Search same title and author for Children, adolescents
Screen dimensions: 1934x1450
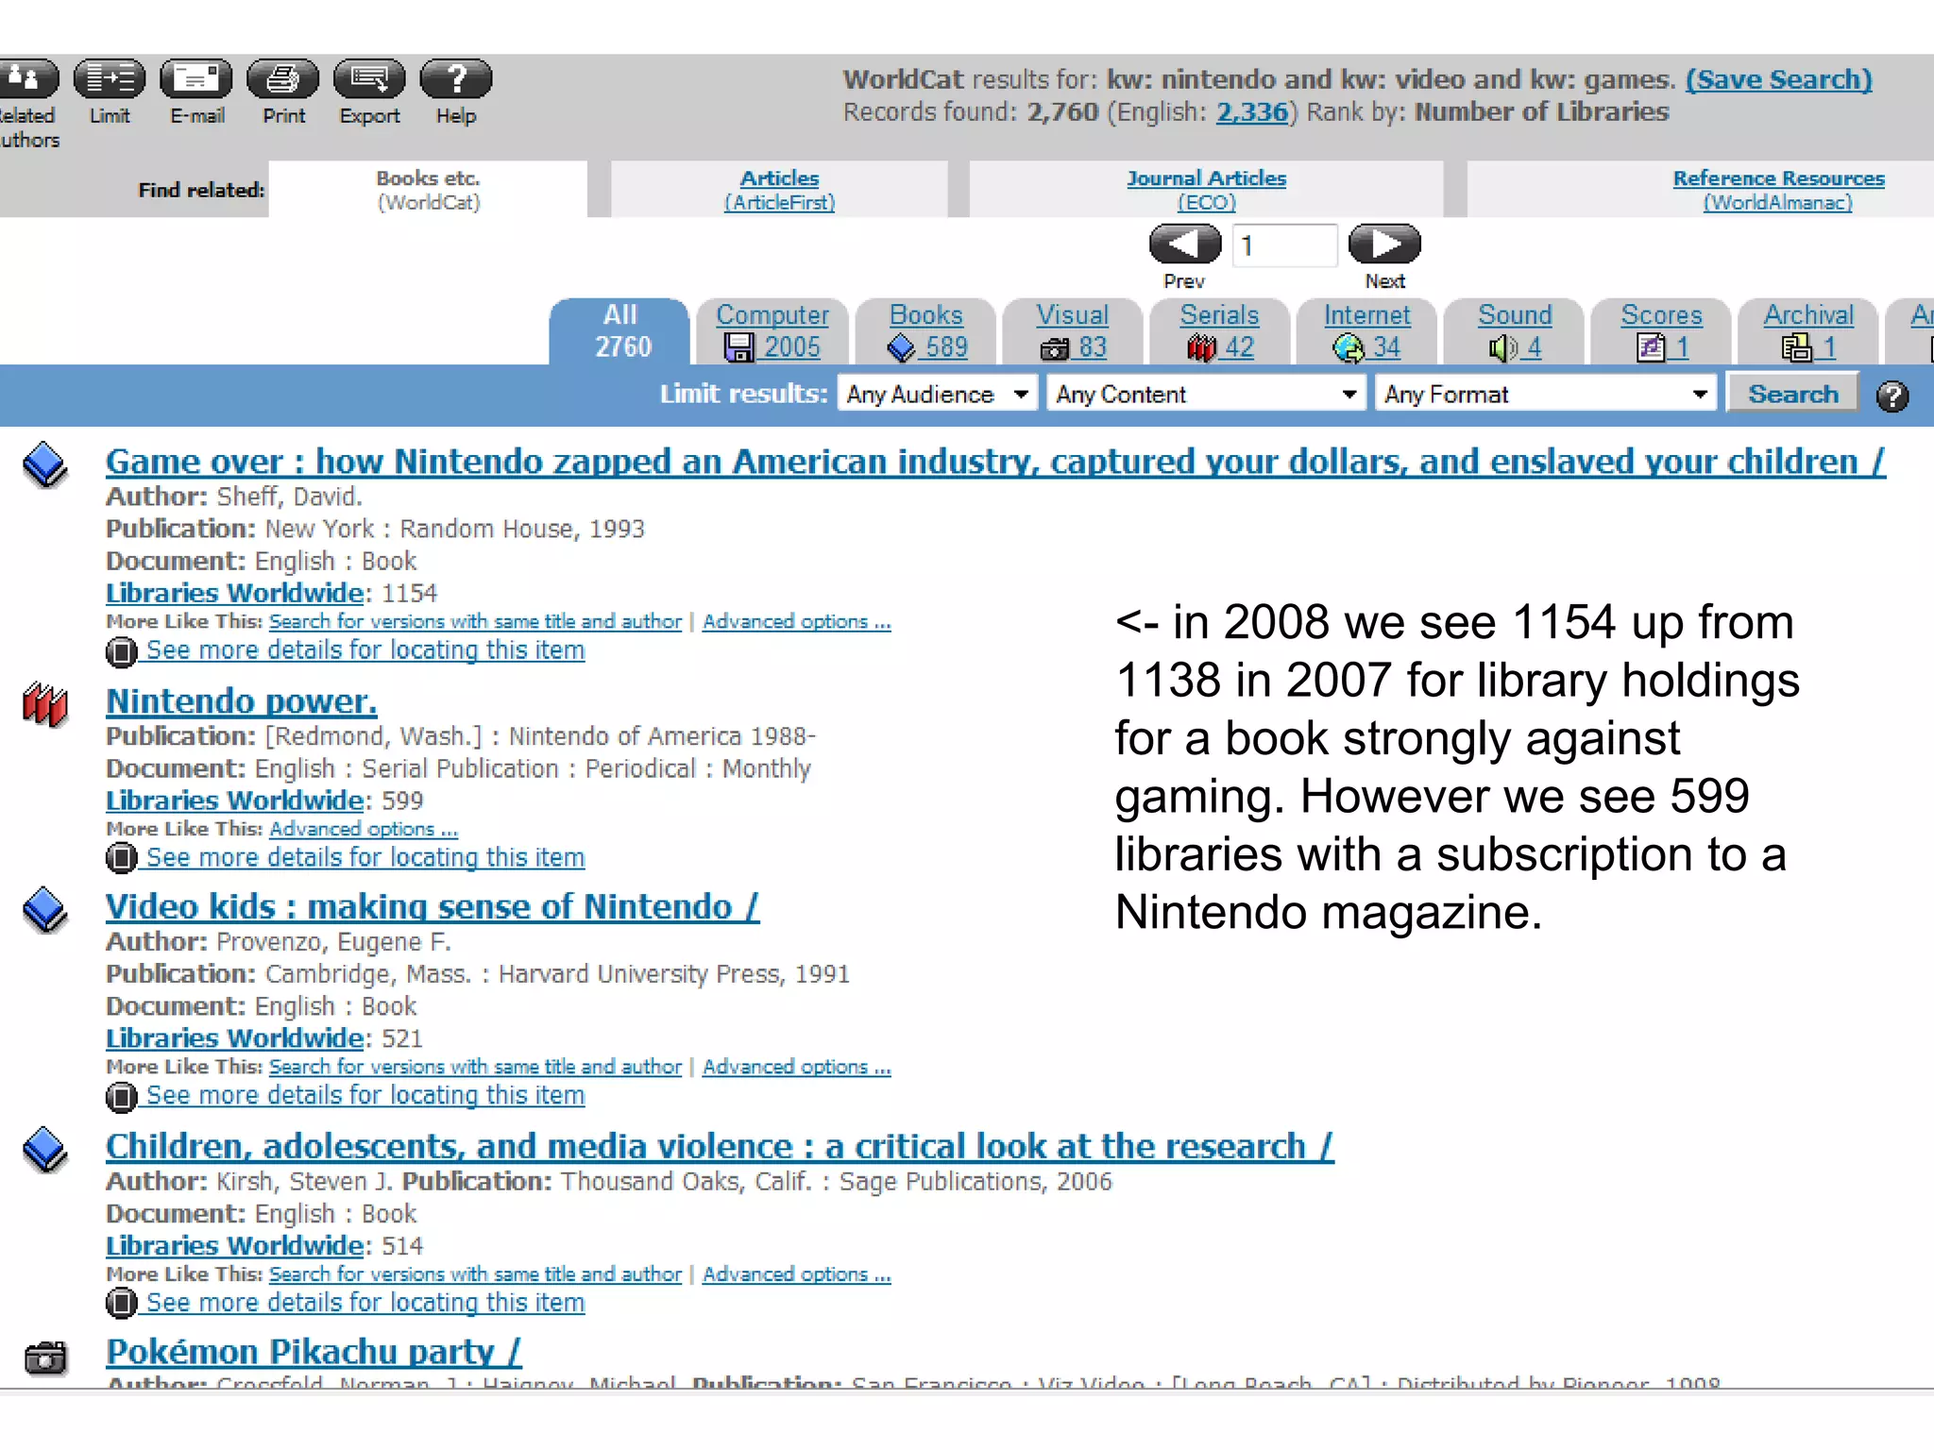[475, 1274]
